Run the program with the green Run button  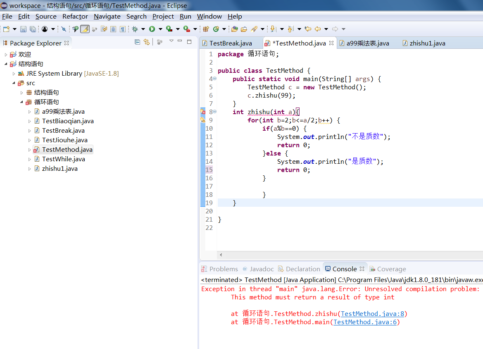tap(152, 29)
